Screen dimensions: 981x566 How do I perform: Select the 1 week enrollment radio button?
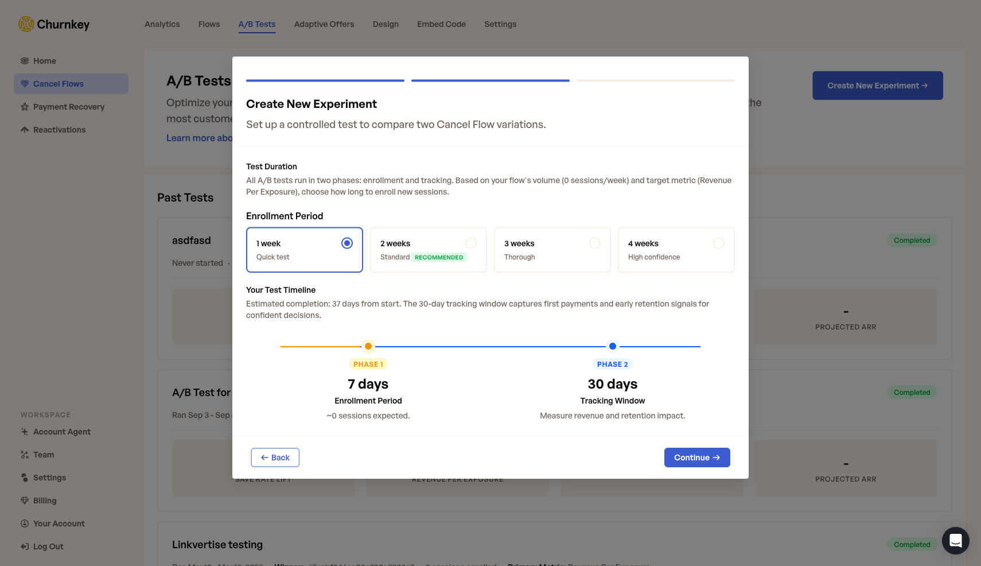pyautogui.click(x=347, y=243)
